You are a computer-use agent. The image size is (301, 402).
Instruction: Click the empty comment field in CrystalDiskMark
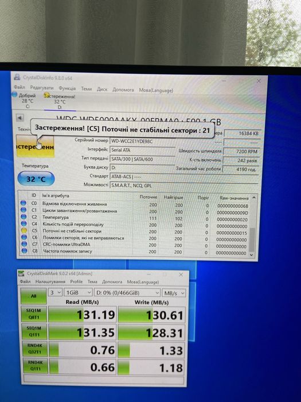pyautogui.click(x=104, y=380)
